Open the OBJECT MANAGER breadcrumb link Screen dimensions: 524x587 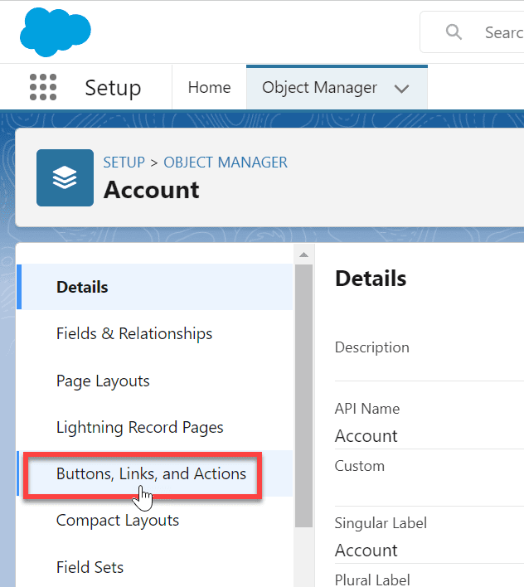click(x=226, y=163)
